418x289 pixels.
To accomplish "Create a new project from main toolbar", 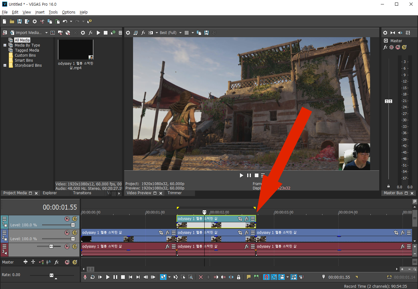I will click(4, 21).
